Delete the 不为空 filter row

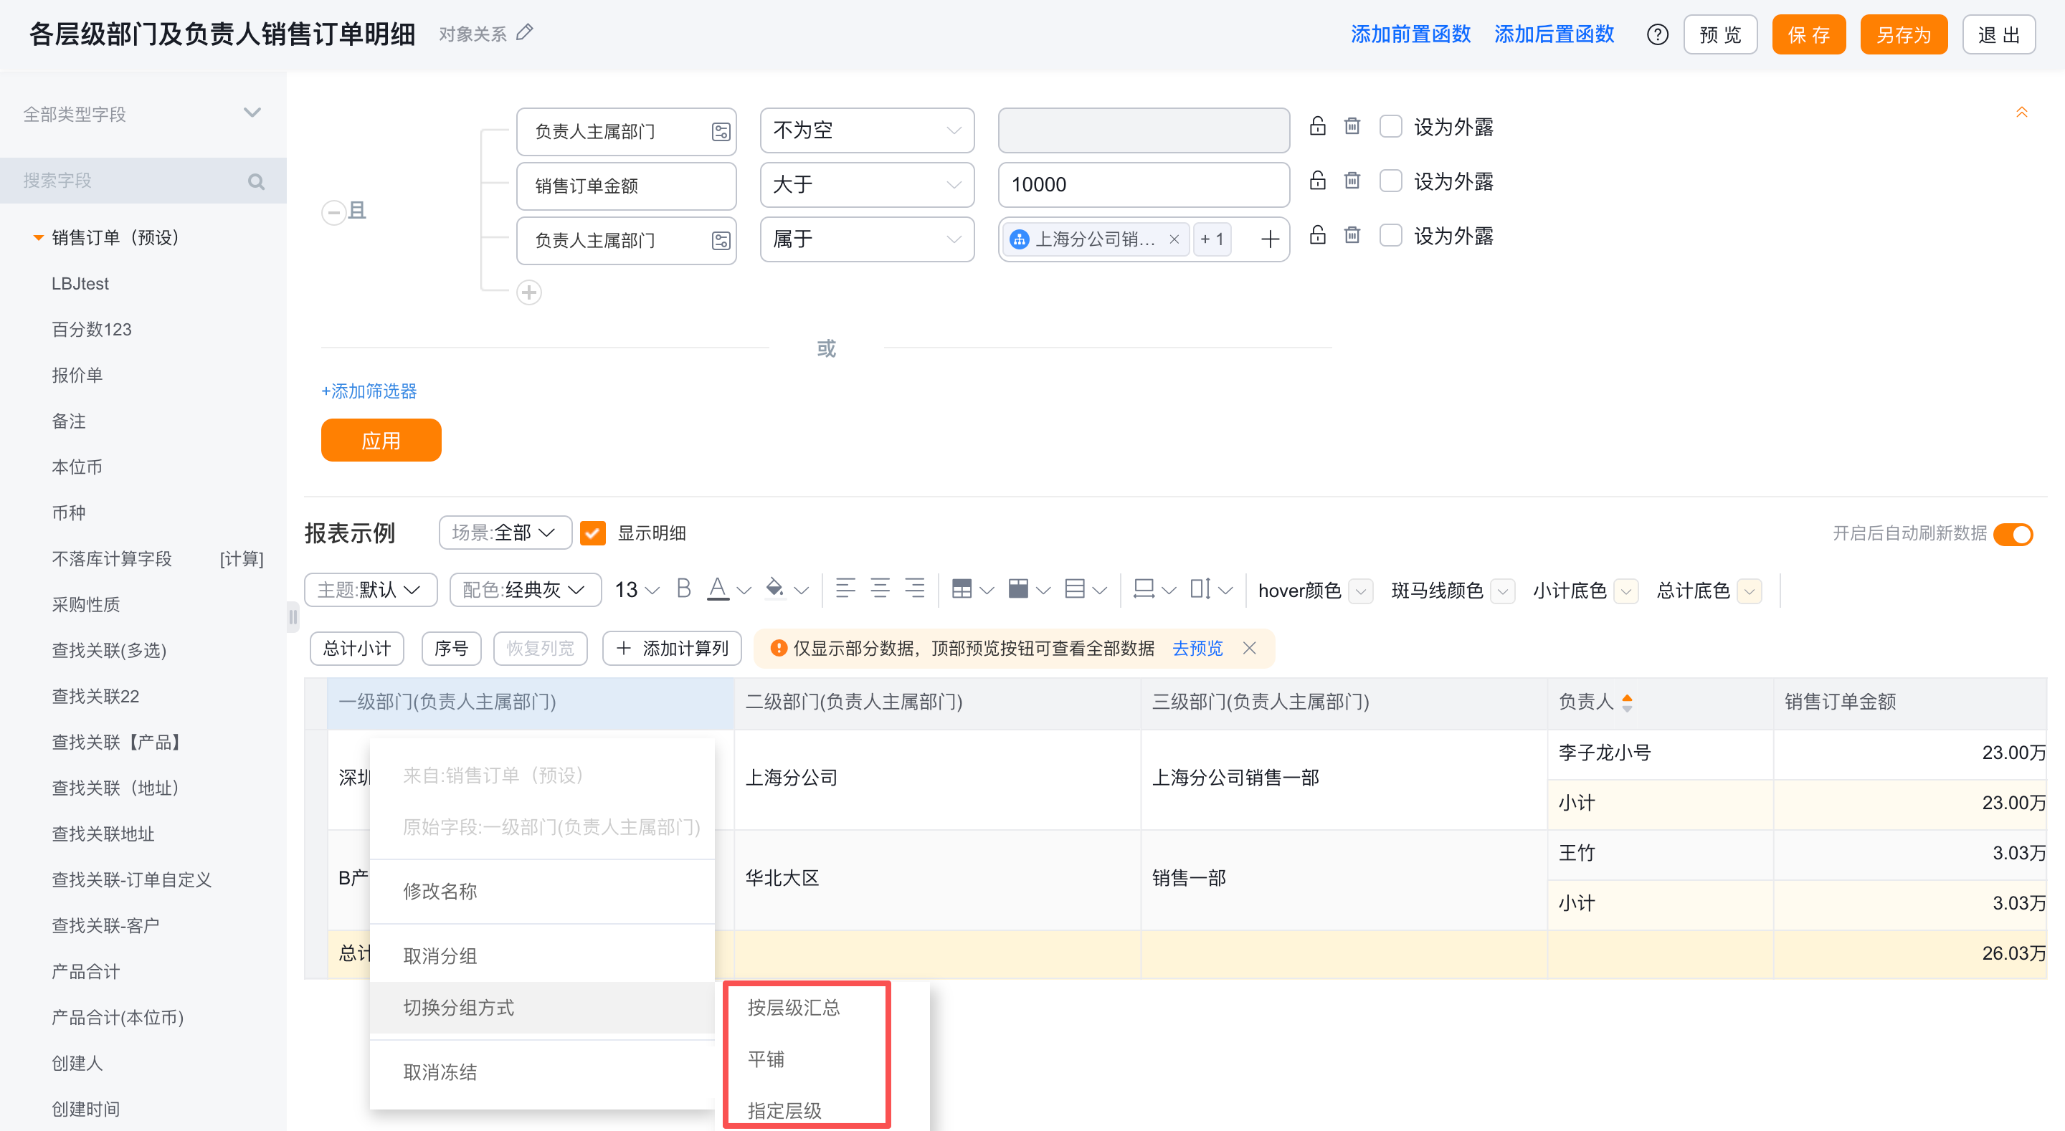coord(1352,126)
